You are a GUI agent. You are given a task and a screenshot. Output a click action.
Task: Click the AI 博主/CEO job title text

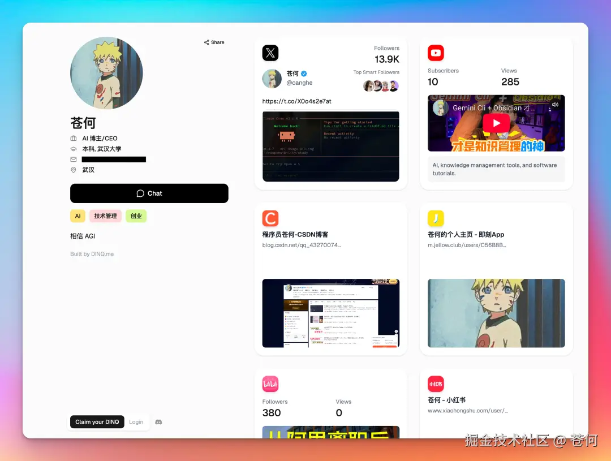tap(100, 139)
